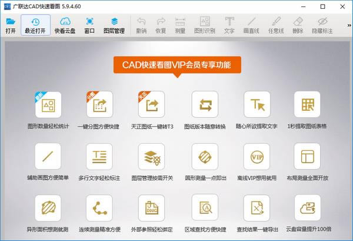The width and height of the screenshot is (353, 241).
Task: Click the 图纸版本随意转换 caption text
Action: pos(205,127)
